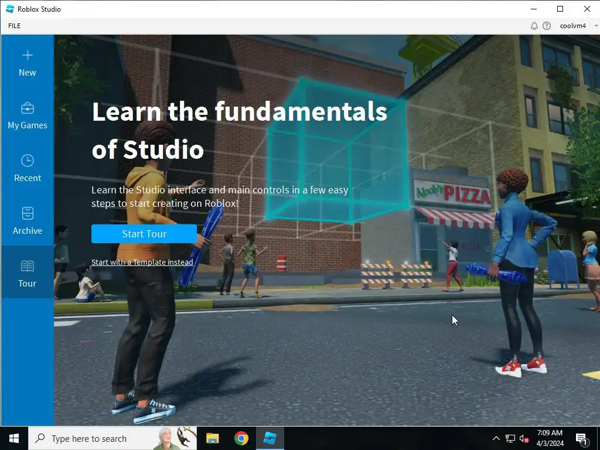This screenshot has height=450, width=600.
Task: Open the Archive section in sidebar
Action: [x=27, y=221]
